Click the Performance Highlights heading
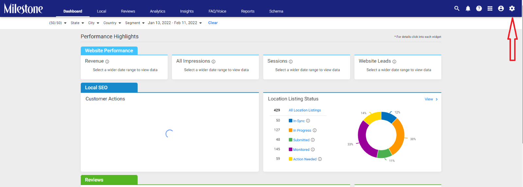The image size is (523, 187). click(x=110, y=36)
